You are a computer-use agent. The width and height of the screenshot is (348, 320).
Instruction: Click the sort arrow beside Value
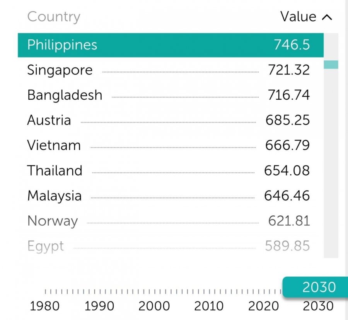[x=327, y=17]
